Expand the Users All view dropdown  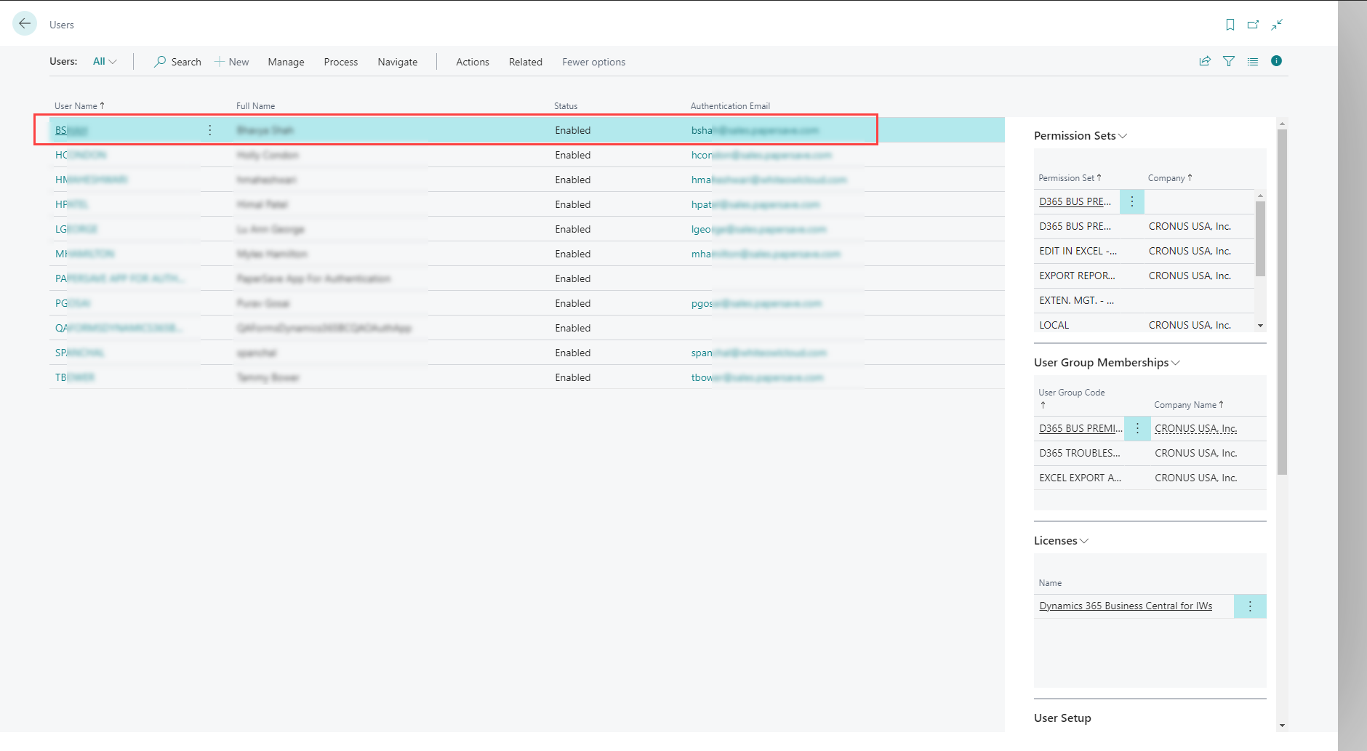[x=105, y=62]
